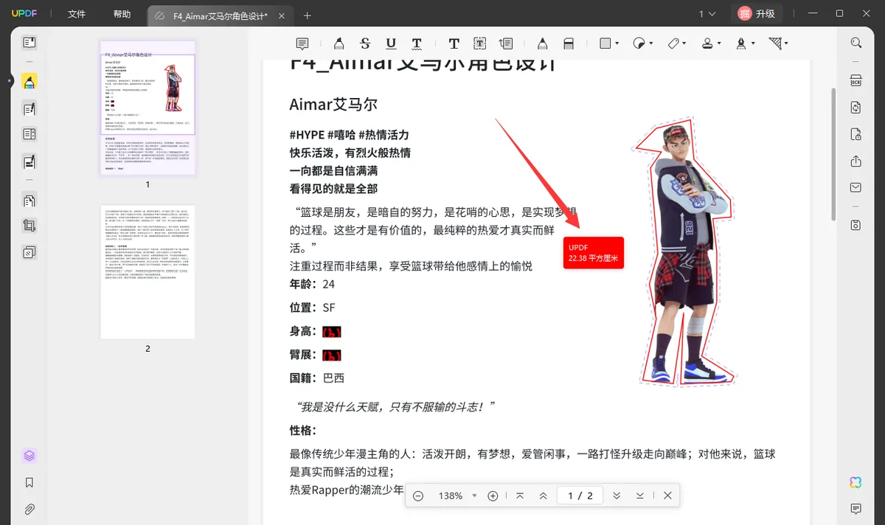The image size is (885, 525).
Task: Close the bottom zoom navigation bar
Action: (667, 496)
